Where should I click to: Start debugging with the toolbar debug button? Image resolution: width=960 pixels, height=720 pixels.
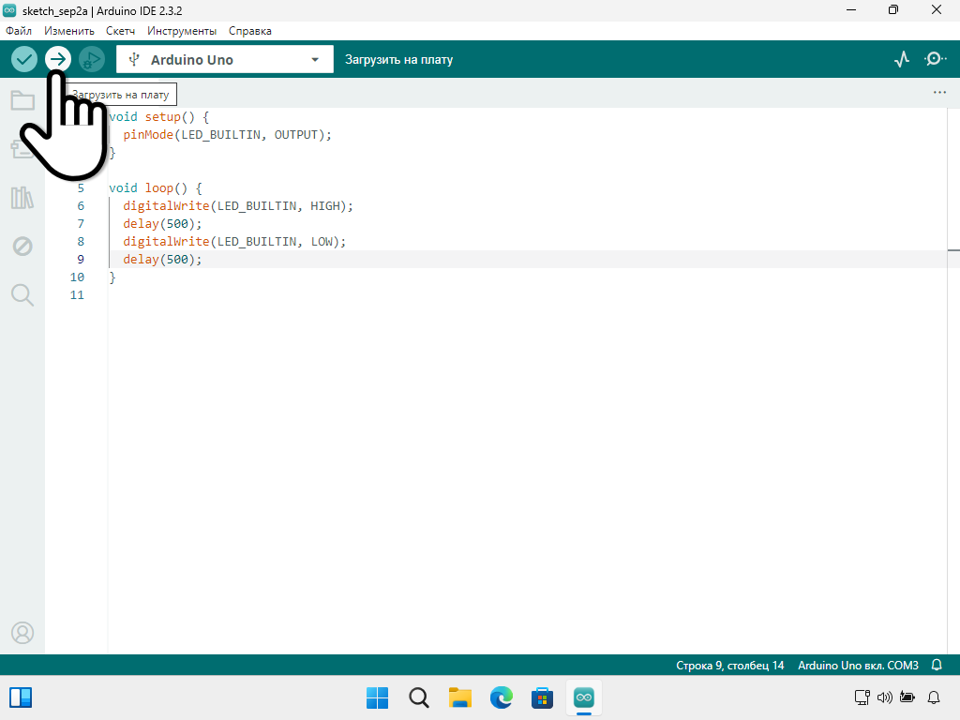pyautogui.click(x=92, y=59)
